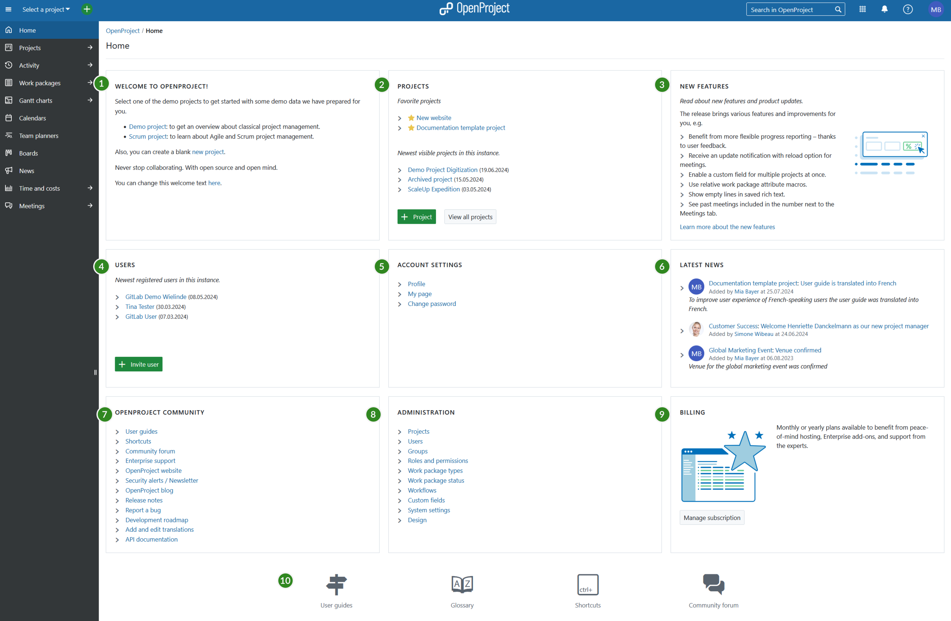Screen dimensions: 951x621
Task: Select Team planners label in sidebar
Action: click(39, 136)
